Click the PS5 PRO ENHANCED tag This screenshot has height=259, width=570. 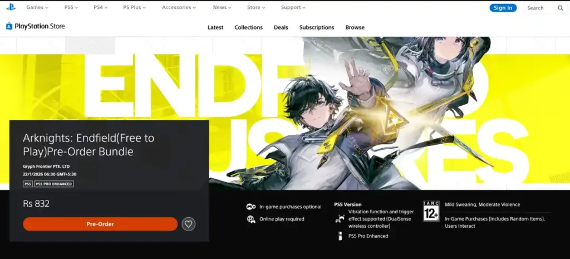pyautogui.click(x=54, y=184)
